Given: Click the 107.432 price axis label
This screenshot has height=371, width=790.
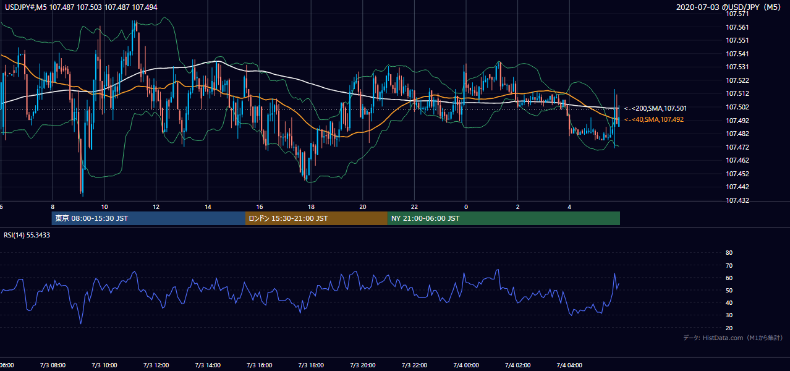Looking at the screenshot, I should [x=739, y=200].
